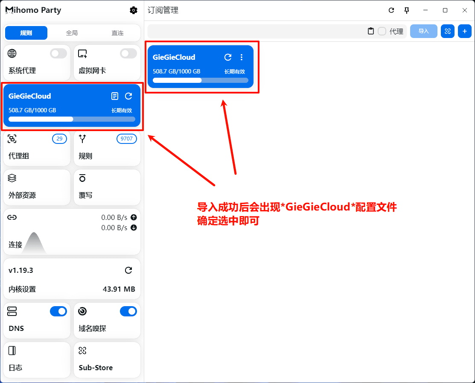Click main GieGieCloud traffic progress bar
The image size is (475, 383).
[201, 80]
